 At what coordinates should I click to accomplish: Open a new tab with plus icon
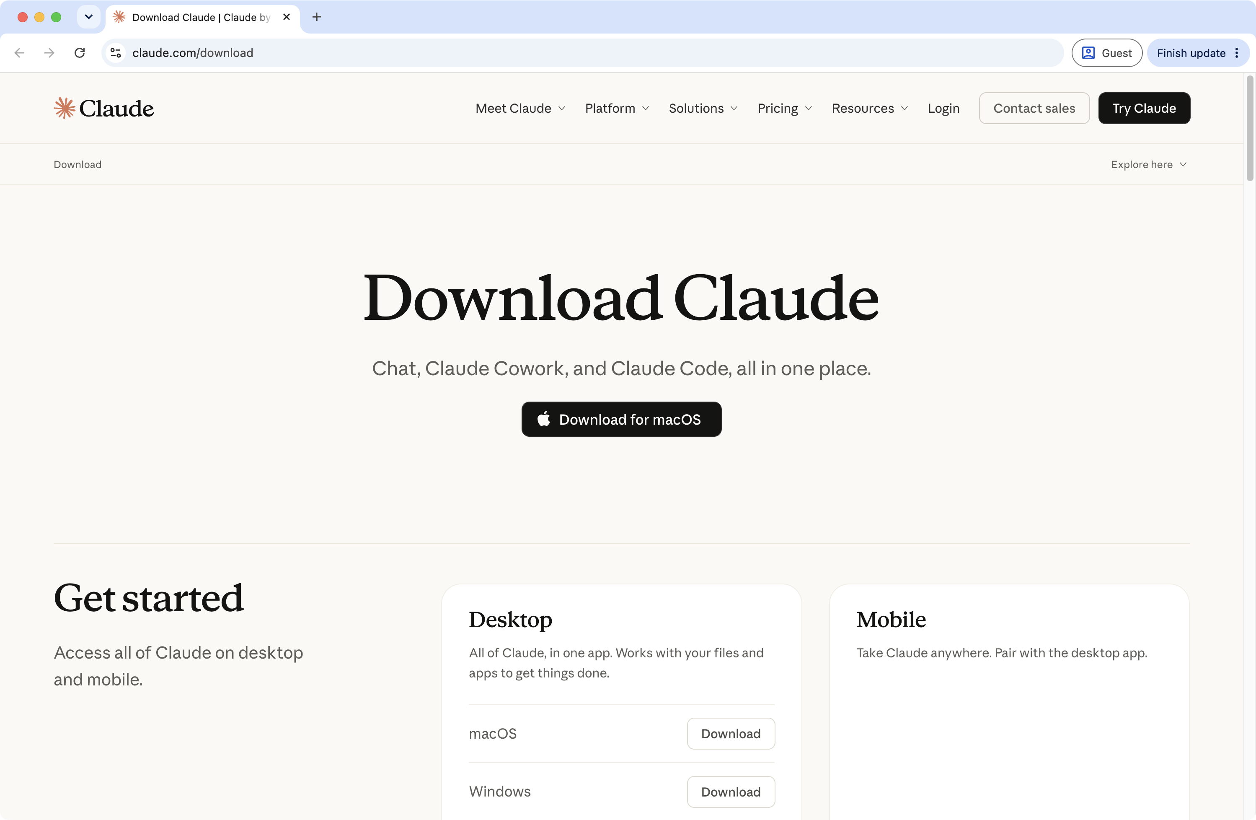pos(317,17)
